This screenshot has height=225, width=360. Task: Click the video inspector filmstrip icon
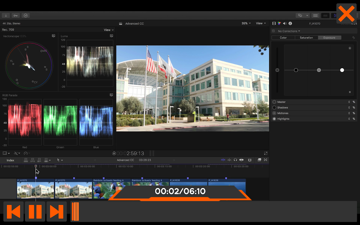(274, 24)
